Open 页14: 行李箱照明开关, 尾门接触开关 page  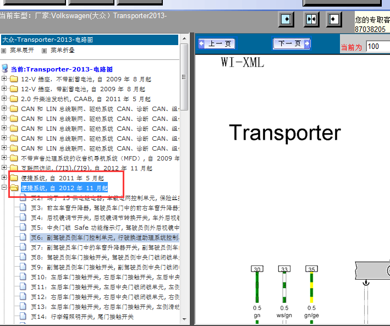tap(83, 317)
